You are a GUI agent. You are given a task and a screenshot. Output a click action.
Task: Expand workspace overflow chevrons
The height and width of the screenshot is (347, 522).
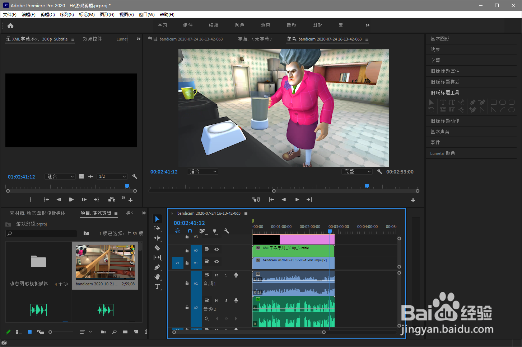[x=367, y=25]
